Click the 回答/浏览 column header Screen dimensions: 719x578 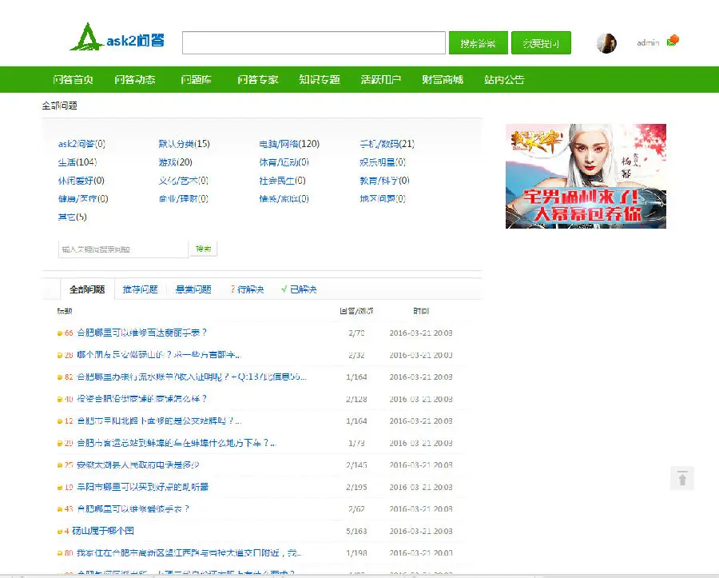[356, 311]
